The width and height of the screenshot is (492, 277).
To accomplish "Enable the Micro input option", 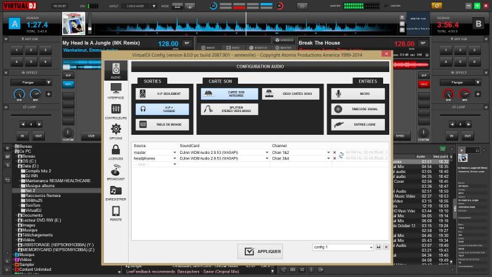I will tap(359, 94).
